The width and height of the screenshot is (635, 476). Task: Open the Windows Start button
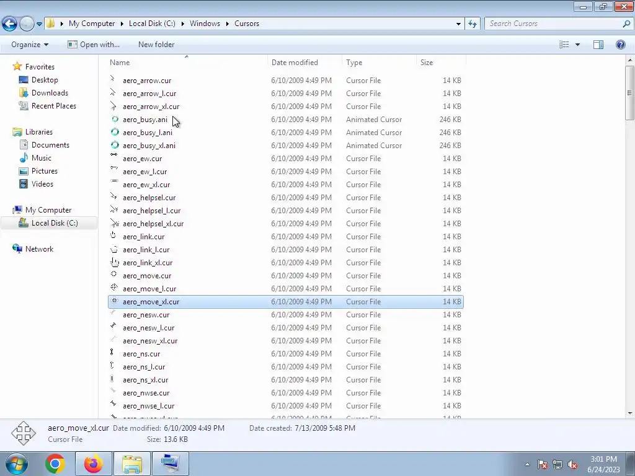(x=17, y=464)
